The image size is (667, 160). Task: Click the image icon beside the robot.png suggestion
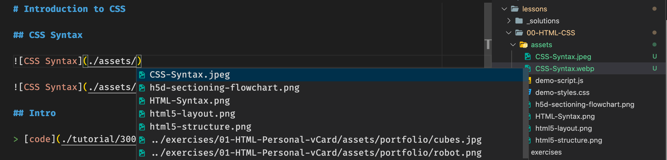142,152
